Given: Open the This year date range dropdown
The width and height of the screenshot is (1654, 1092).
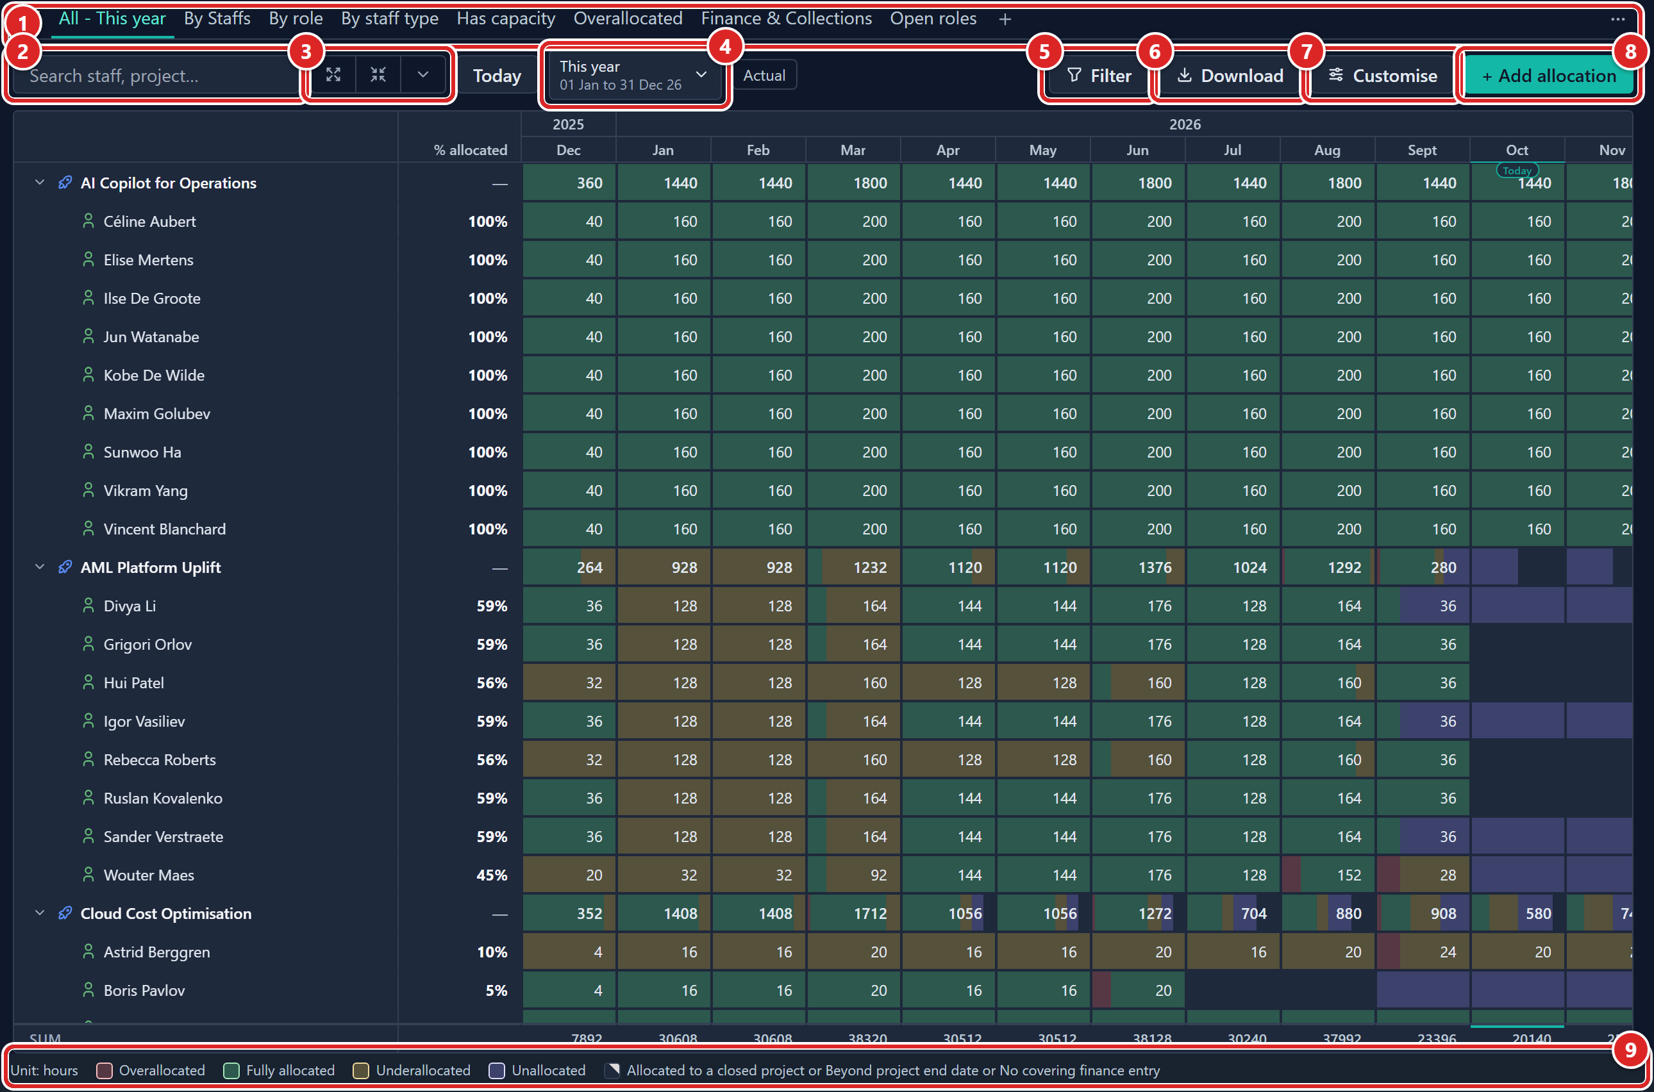Looking at the screenshot, I should point(634,75).
